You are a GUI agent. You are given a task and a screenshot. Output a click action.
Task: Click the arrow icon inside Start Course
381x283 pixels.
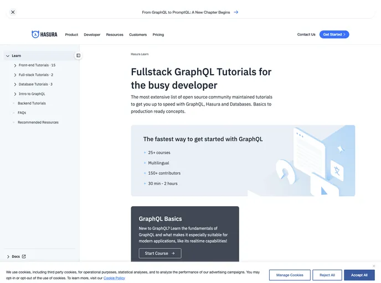pyautogui.click(x=173, y=253)
